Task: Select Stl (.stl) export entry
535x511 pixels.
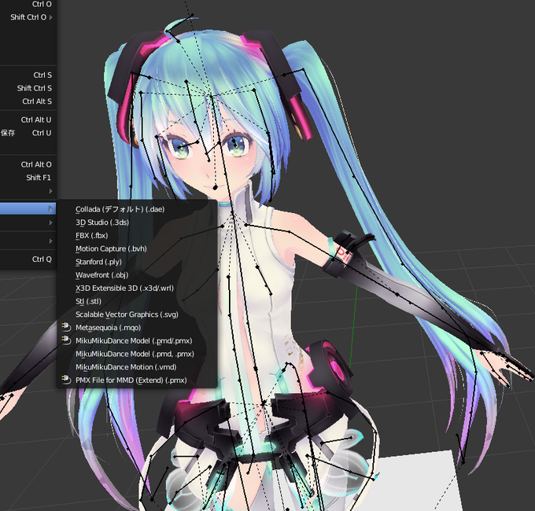Action: click(x=138, y=301)
